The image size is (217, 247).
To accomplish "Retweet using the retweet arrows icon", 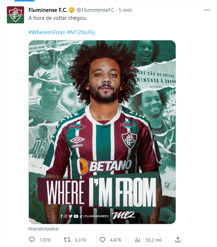I will (67, 240).
